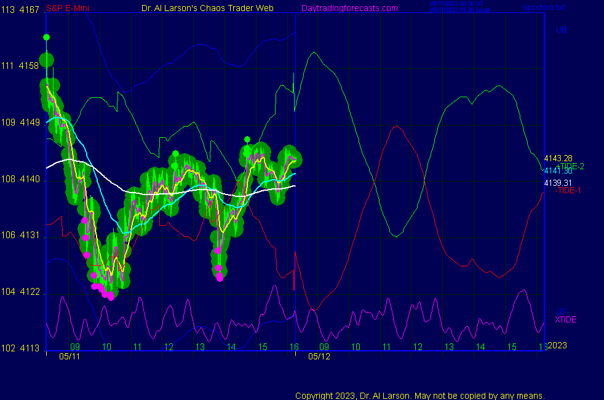This screenshot has width=604, height=400.
Task: Click the magenta XTIDE legend label
Action: (566, 319)
